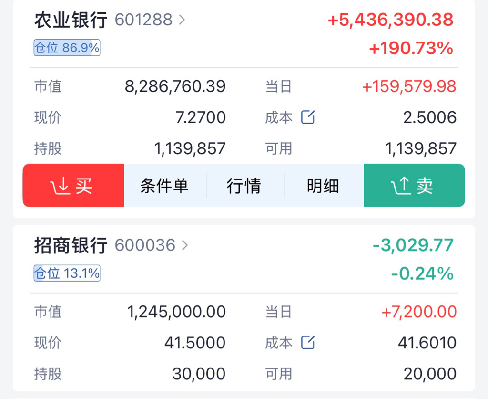Select 农业银行 cost value 2.5006

[x=430, y=117]
